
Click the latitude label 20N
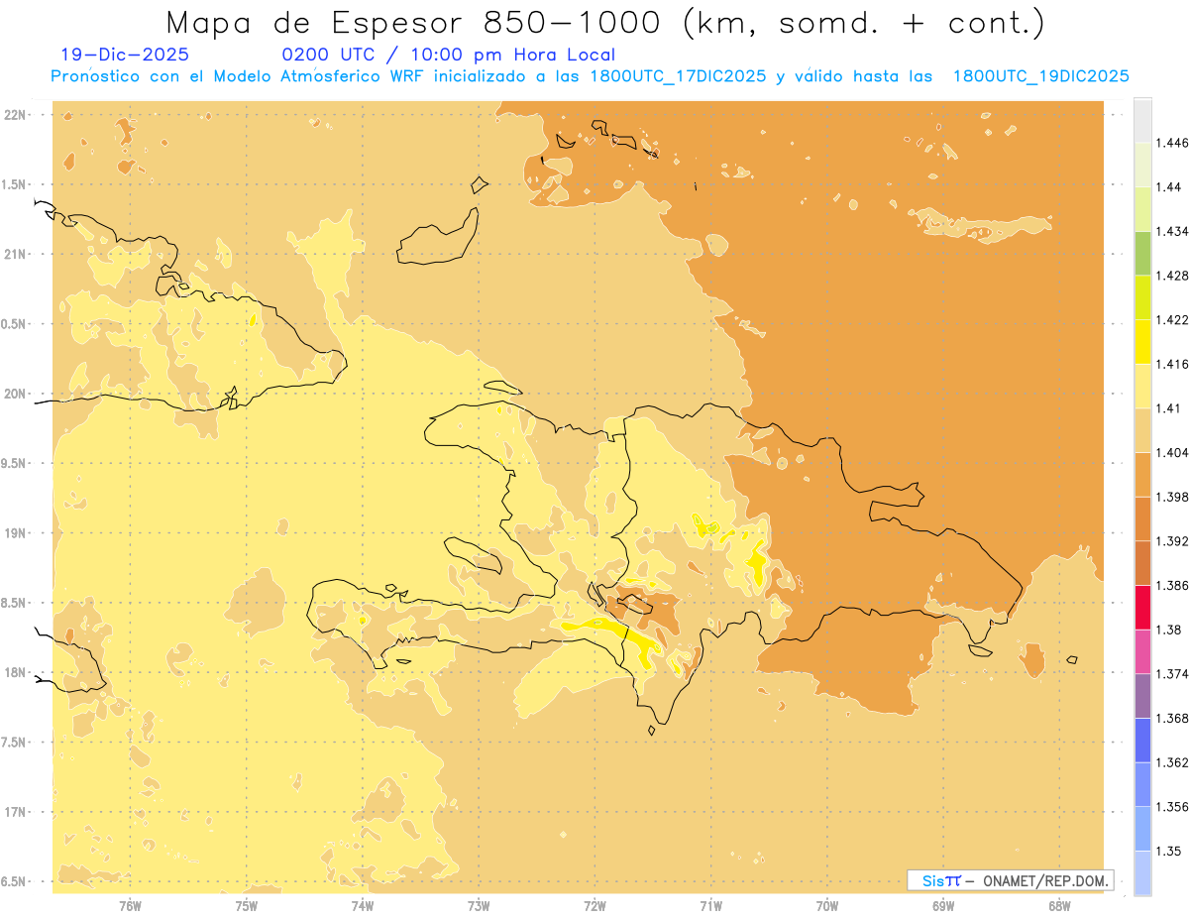click(x=15, y=394)
